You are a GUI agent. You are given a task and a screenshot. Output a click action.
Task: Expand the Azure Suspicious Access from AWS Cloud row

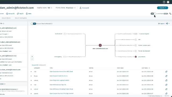tap(31, 72)
